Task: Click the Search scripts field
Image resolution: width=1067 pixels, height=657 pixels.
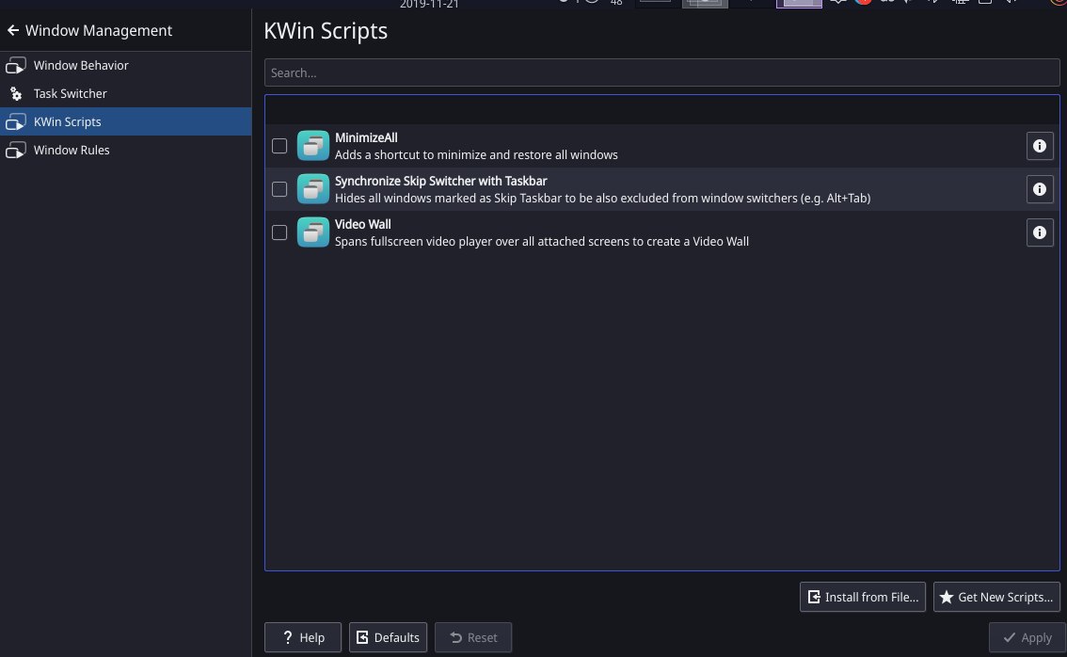Action: (661, 72)
